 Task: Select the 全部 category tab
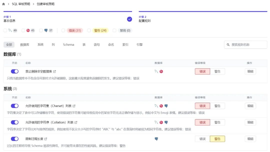point(9,45)
